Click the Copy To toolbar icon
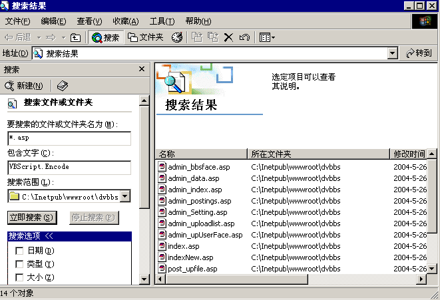The width and height of the screenshot is (440, 300). tap(213, 37)
